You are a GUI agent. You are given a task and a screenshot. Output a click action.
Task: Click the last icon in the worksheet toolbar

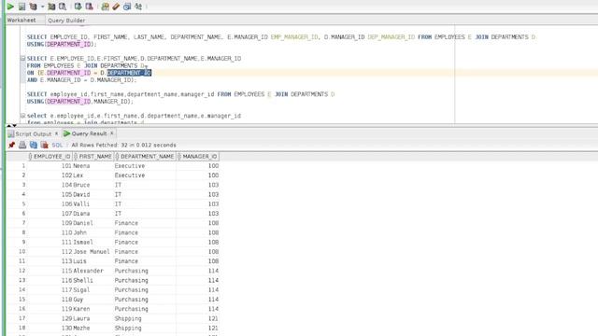pyautogui.click(x=138, y=7)
